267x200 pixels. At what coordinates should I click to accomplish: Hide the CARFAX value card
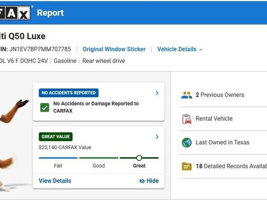pos(149,181)
